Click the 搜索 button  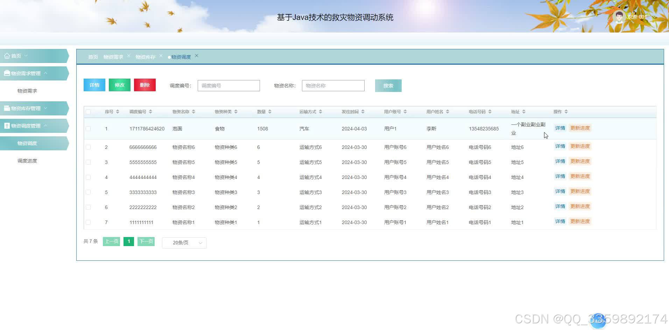[388, 86]
